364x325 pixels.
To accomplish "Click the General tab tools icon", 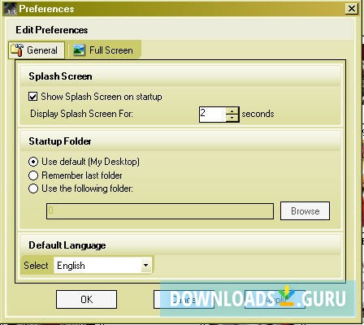I will [17, 50].
